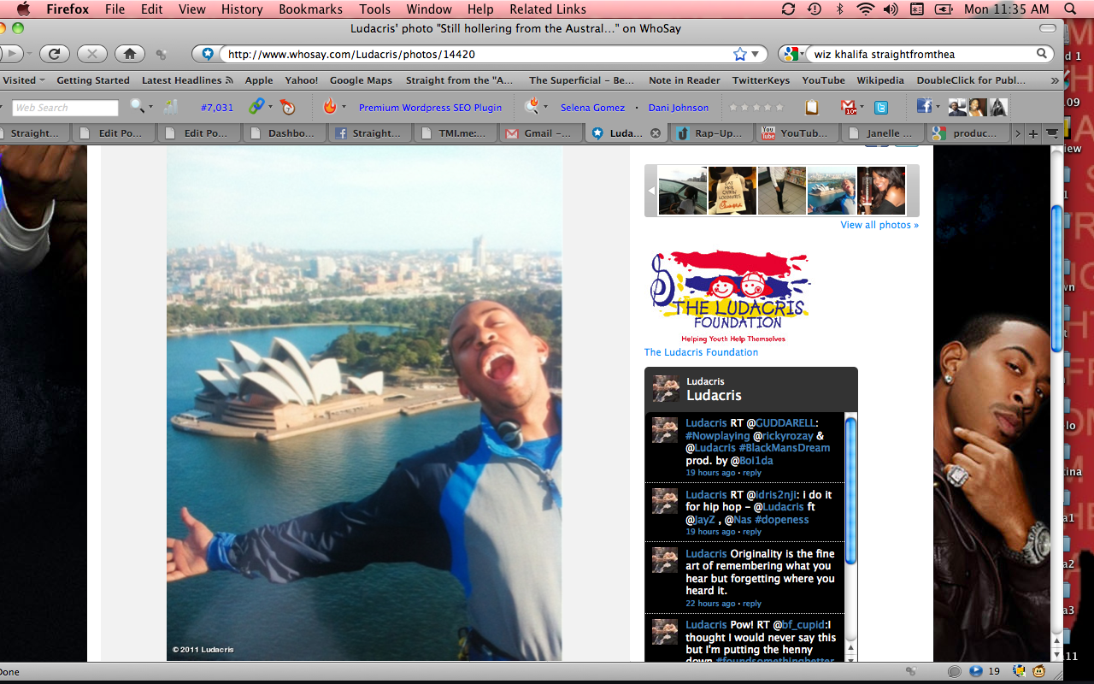Select the Chick-fil-A cow photo thumbnail
Screen dimensions: 1094x684
(x=732, y=191)
